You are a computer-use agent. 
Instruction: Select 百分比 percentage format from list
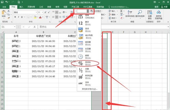pyautogui.click(x=88, y=63)
